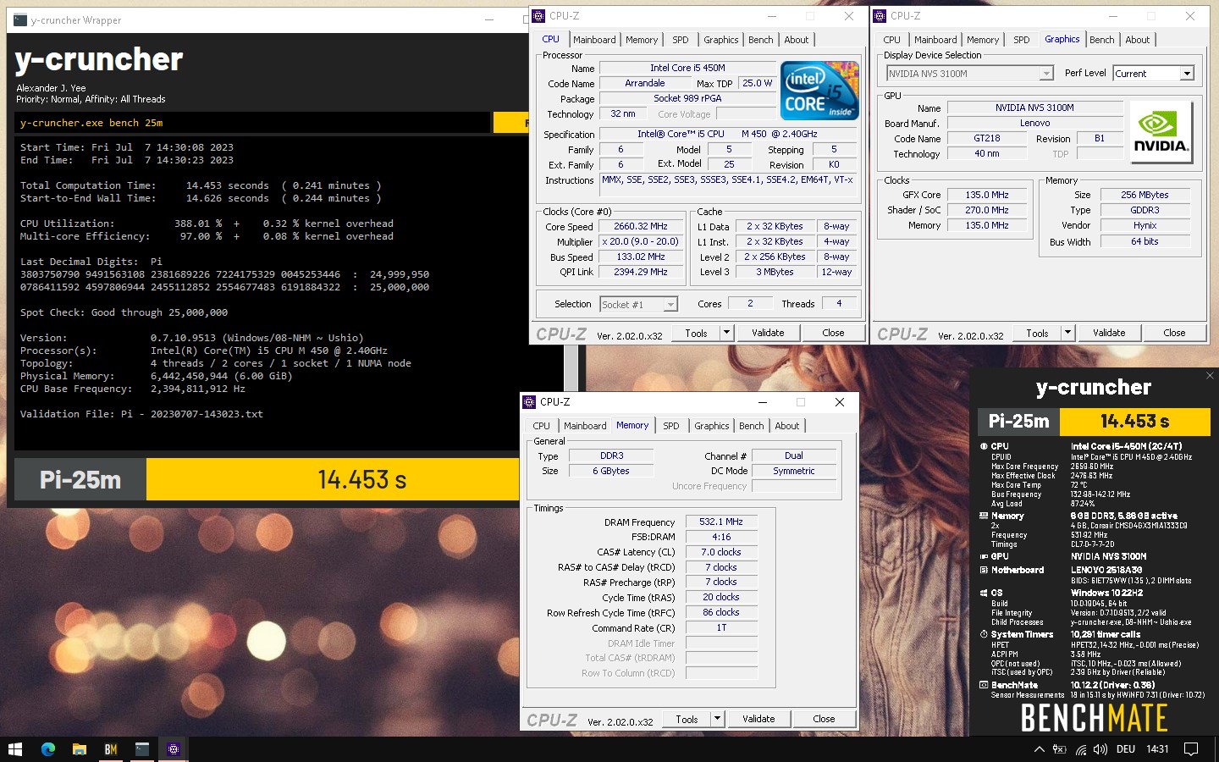Click the NVIDIA logo in Graphics window
The image size is (1219, 762).
coord(1161,132)
